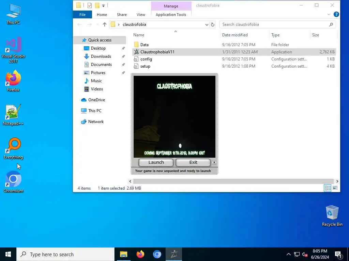Select This PC in navigation pane
The image size is (349, 261).
coord(95,111)
